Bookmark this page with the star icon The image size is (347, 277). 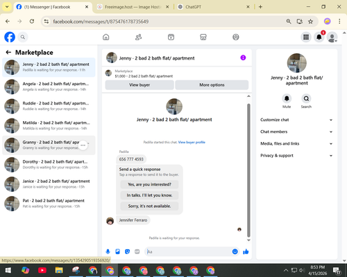pyautogui.click(x=310, y=21)
